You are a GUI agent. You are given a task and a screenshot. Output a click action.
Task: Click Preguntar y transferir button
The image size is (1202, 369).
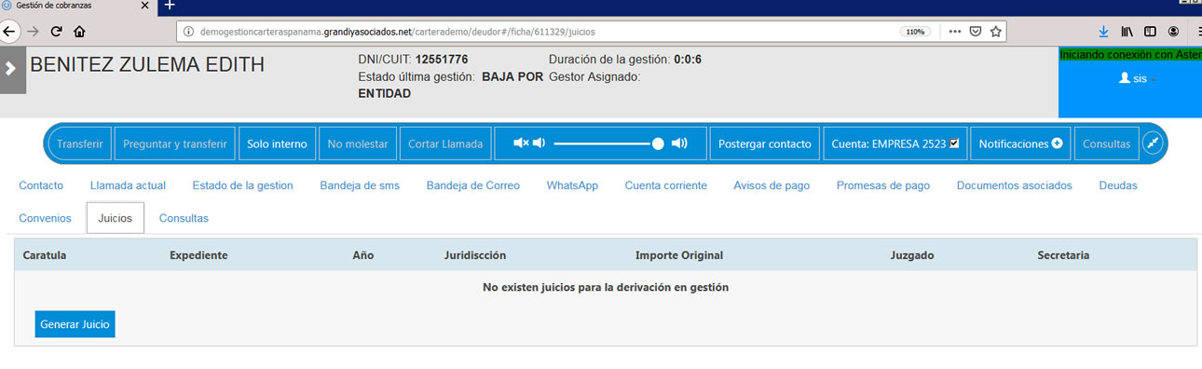175,144
